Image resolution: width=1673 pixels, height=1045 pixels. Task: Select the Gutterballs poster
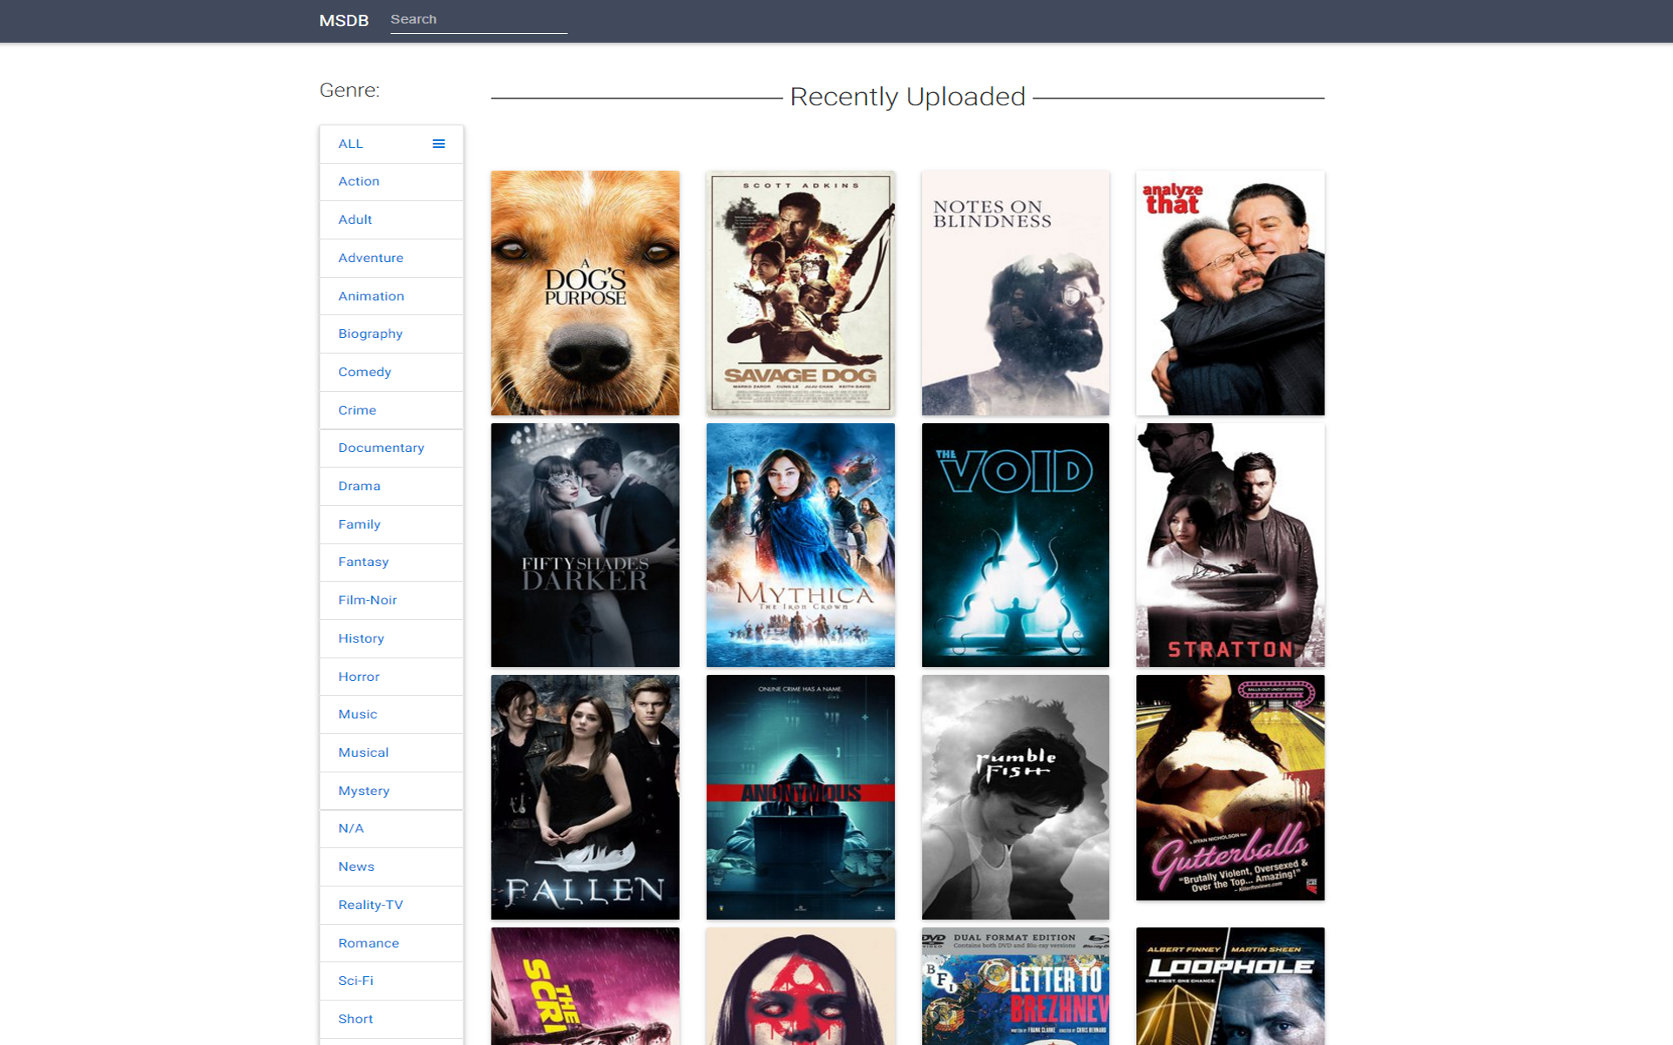1230,787
